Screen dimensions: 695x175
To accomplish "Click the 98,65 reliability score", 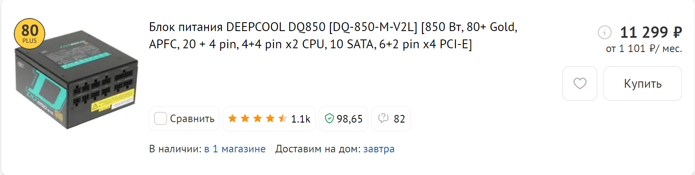I will tap(349, 119).
